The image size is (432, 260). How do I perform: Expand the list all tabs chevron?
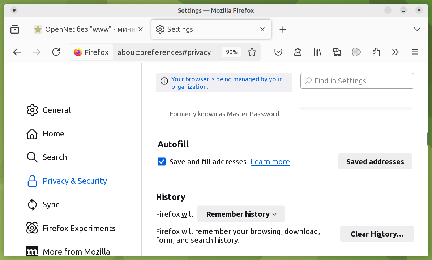click(x=417, y=29)
